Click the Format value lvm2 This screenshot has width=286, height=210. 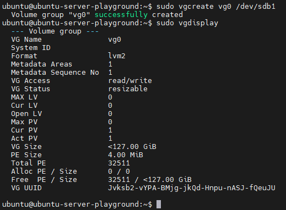tap(117, 56)
